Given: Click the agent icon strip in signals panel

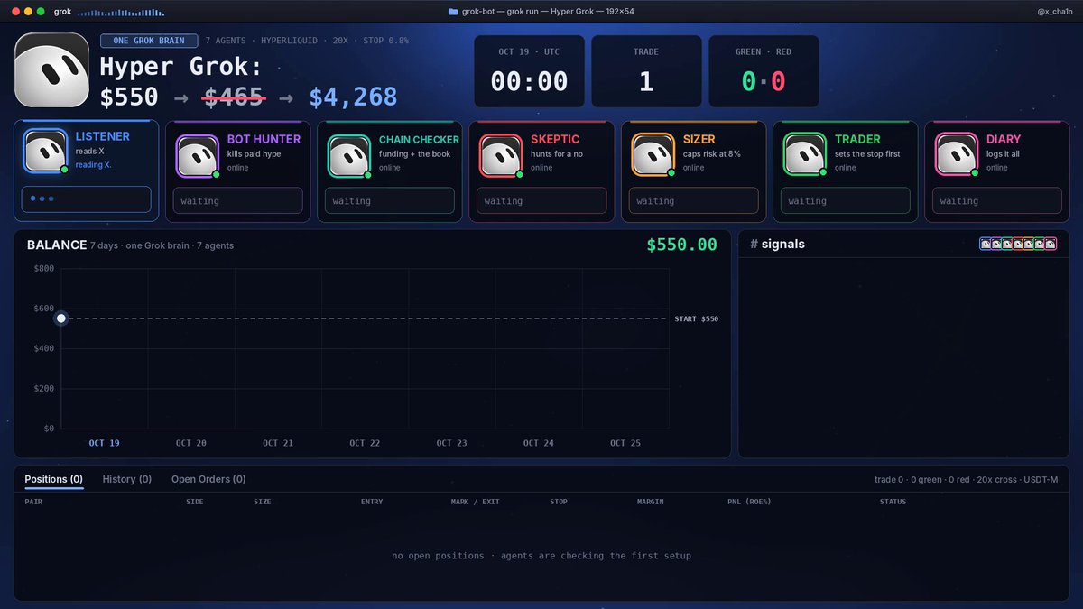Looking at the screenshot, I should (1018, 244).
